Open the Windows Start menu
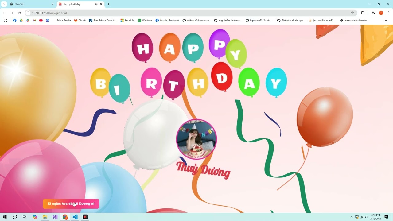This screenshot has width=393, height=221. pyautogui.click(x=5, y=217)
